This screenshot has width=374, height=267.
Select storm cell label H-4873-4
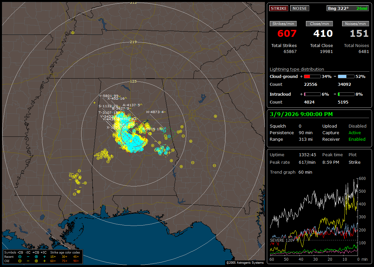point(155,112)
